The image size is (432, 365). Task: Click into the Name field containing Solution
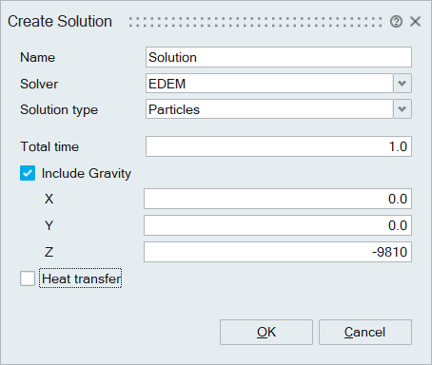click(x=279, y=57)
